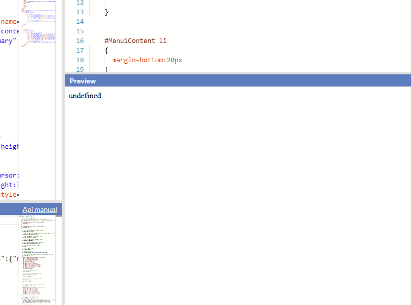Click the style= attribute in left editor
411x305 pixels.
pos(9,195)
